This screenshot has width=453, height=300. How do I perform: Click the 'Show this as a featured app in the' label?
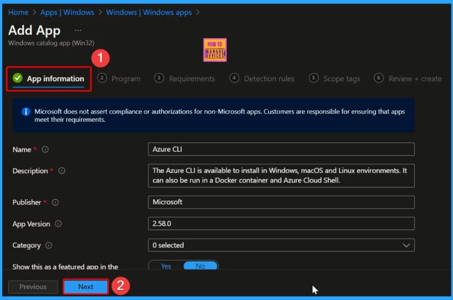pos(65,266)
